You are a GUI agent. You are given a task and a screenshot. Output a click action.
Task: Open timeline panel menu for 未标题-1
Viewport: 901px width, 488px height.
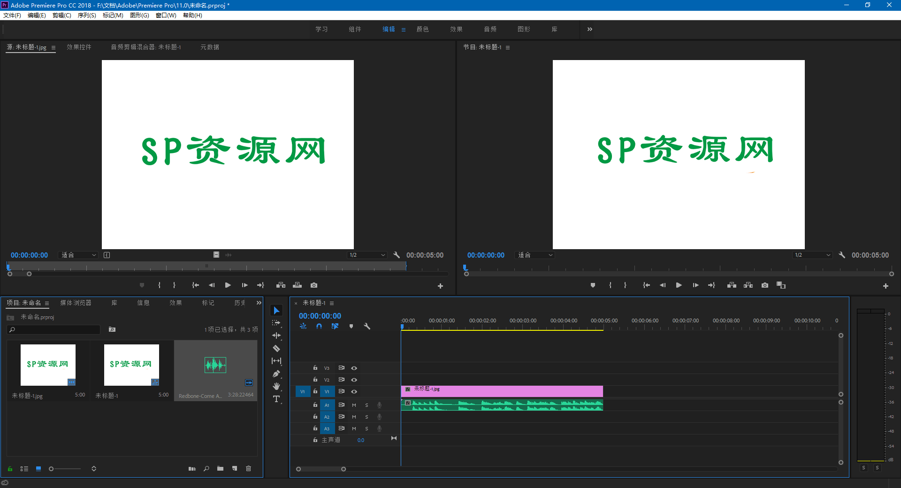pos(332,303)
